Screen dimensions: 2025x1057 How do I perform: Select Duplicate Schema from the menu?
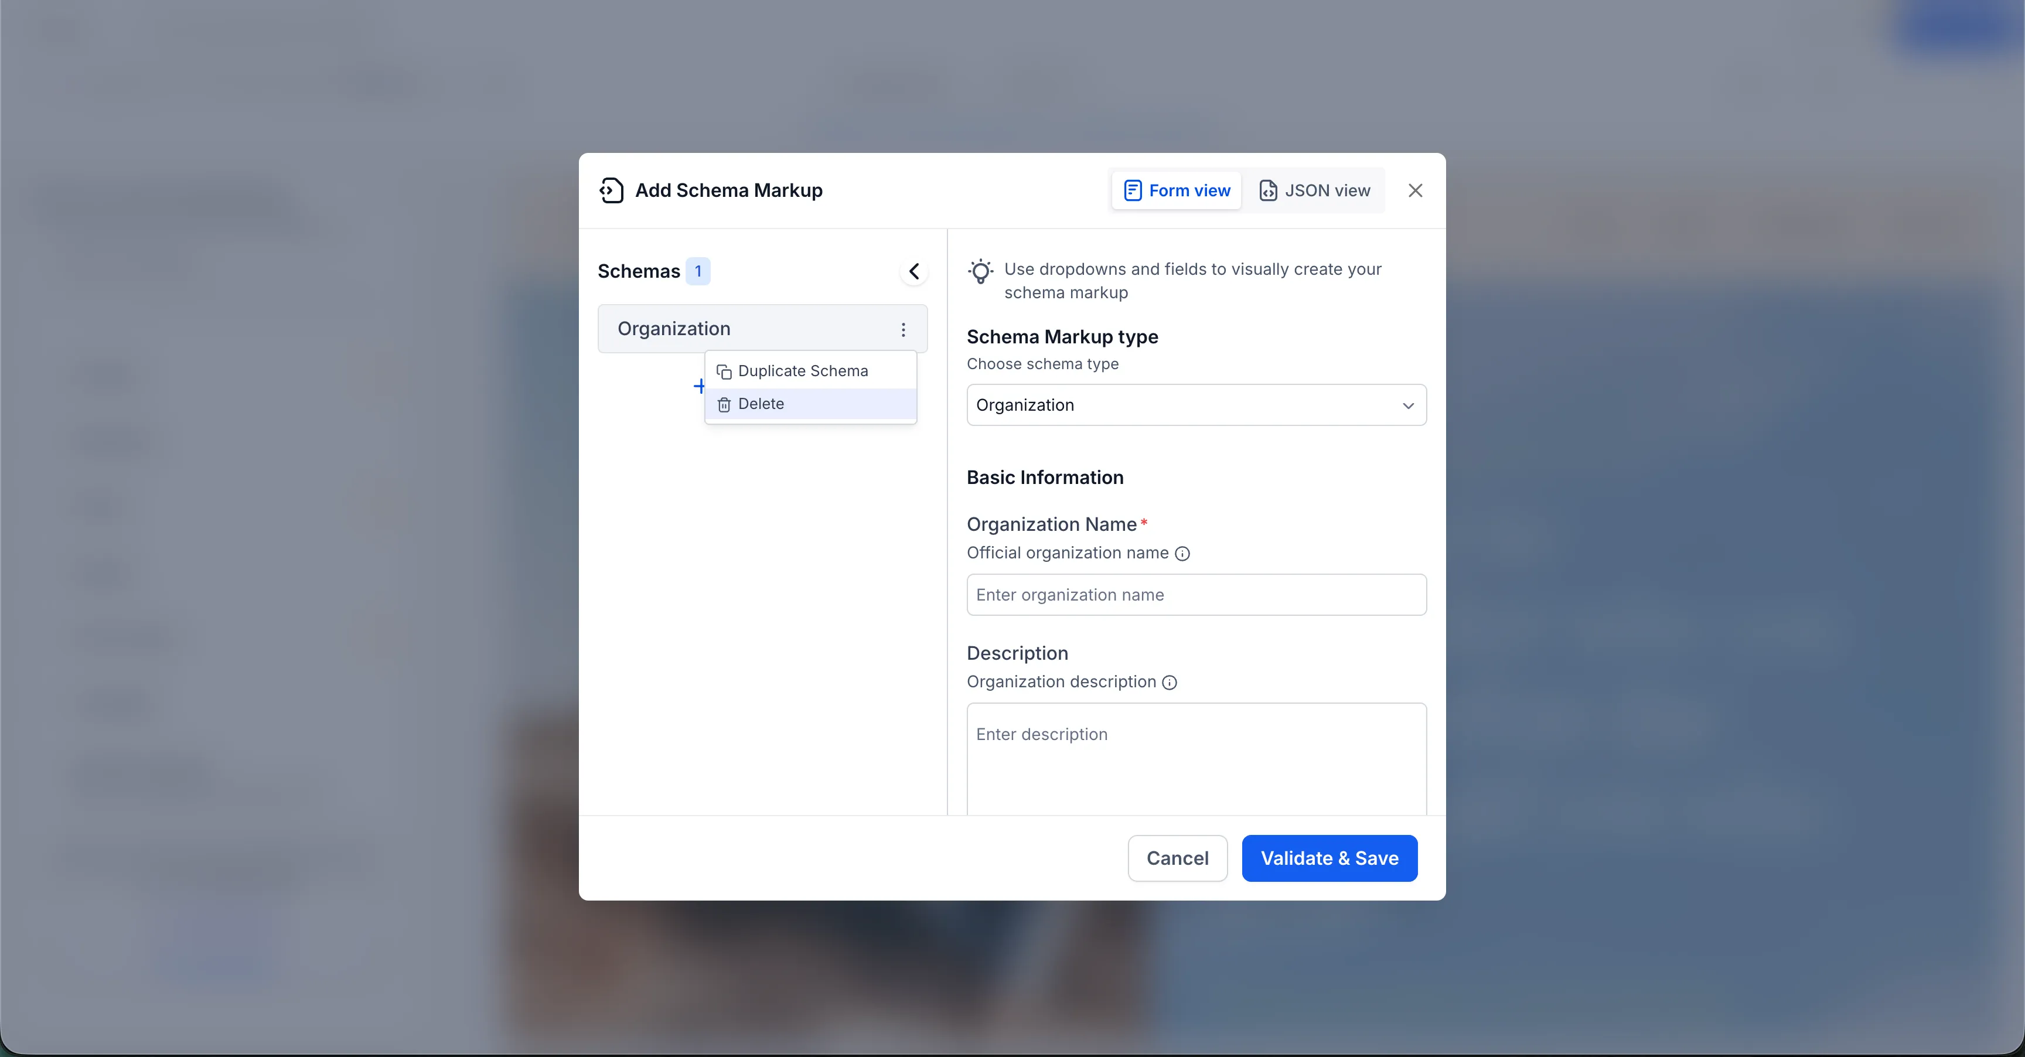803,370
